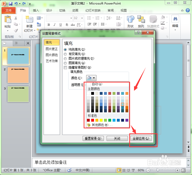Expand the bullets list dropdown
Image resolution: width=192 pixels, height=175 pixels.
coord(93,18)
